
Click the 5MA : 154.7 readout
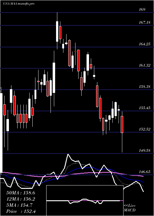pyautogui.click(x=19, y=205)
